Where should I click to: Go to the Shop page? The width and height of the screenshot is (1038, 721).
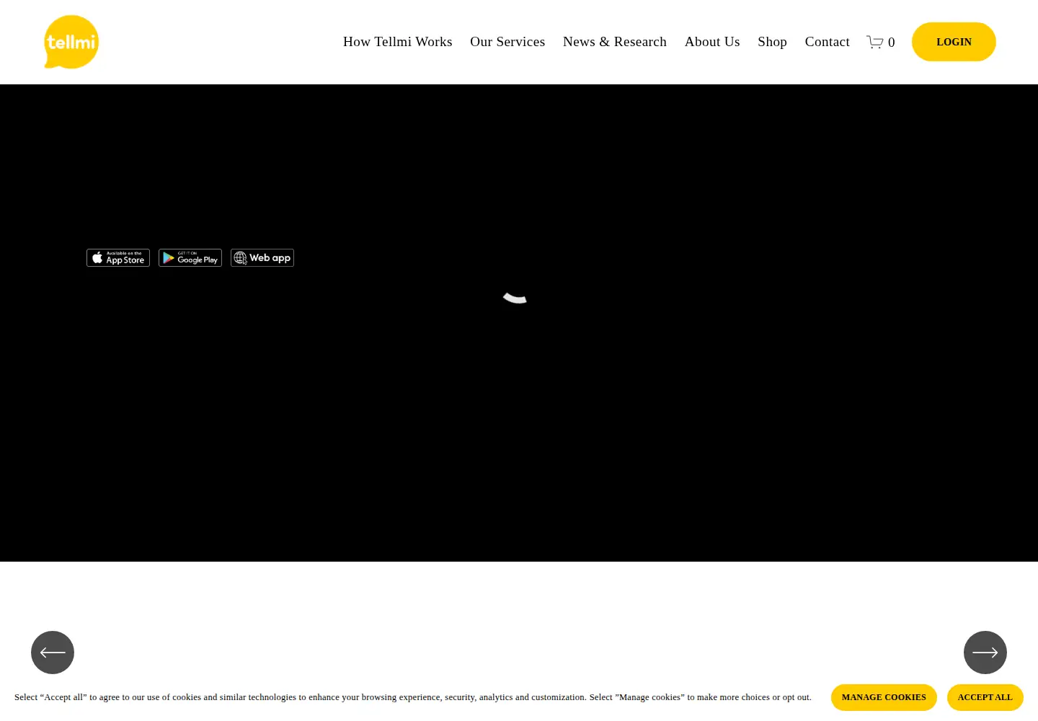coord(772,42)
